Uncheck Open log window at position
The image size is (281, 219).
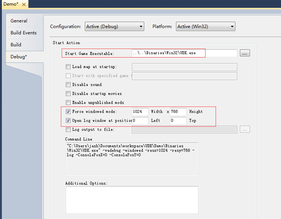coord(68,121)
